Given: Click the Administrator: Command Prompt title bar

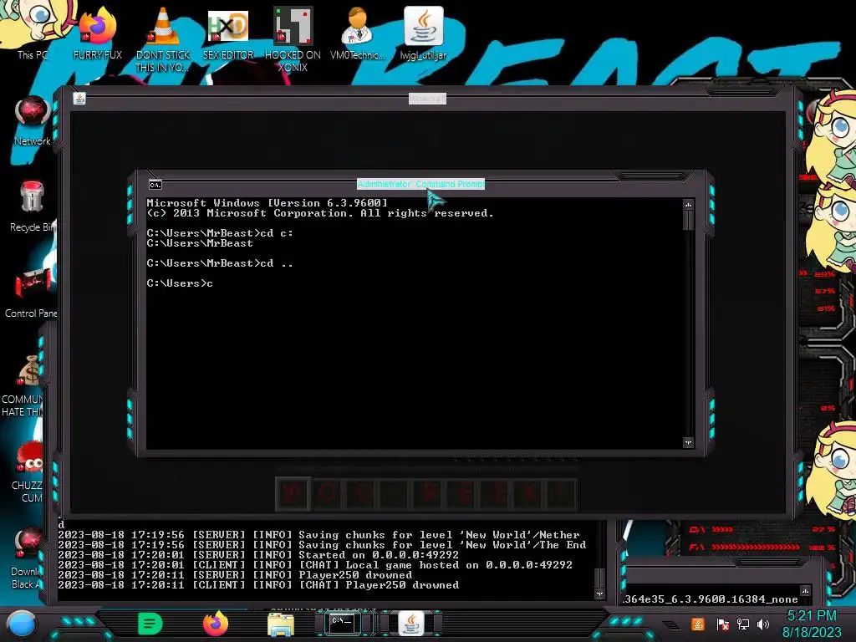Looking at the screenshot, I should [x=421, y=184].
